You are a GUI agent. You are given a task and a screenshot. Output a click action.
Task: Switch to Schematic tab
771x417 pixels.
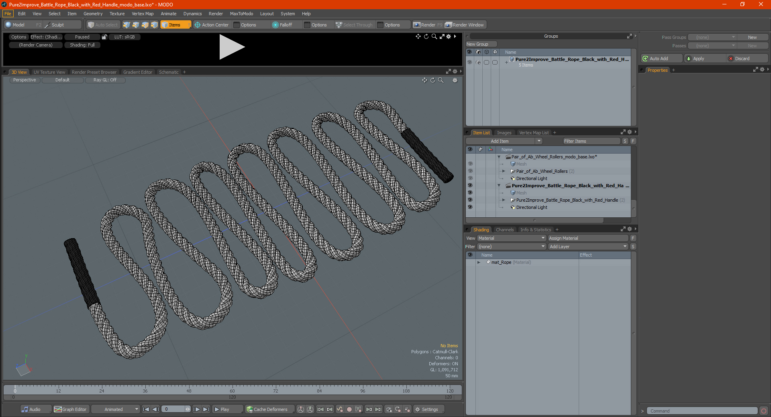(x=169, y=72)
